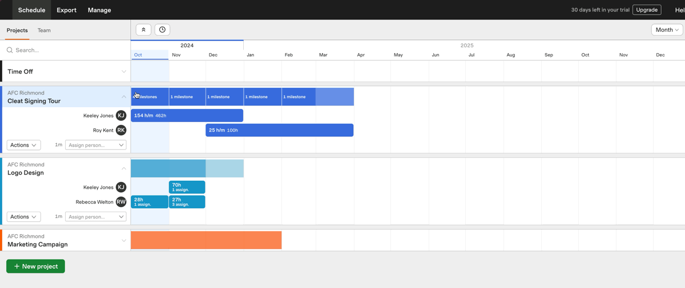Click the Search projects field
The height and width of the screenshot is (288, 685).
click(66, 50)
